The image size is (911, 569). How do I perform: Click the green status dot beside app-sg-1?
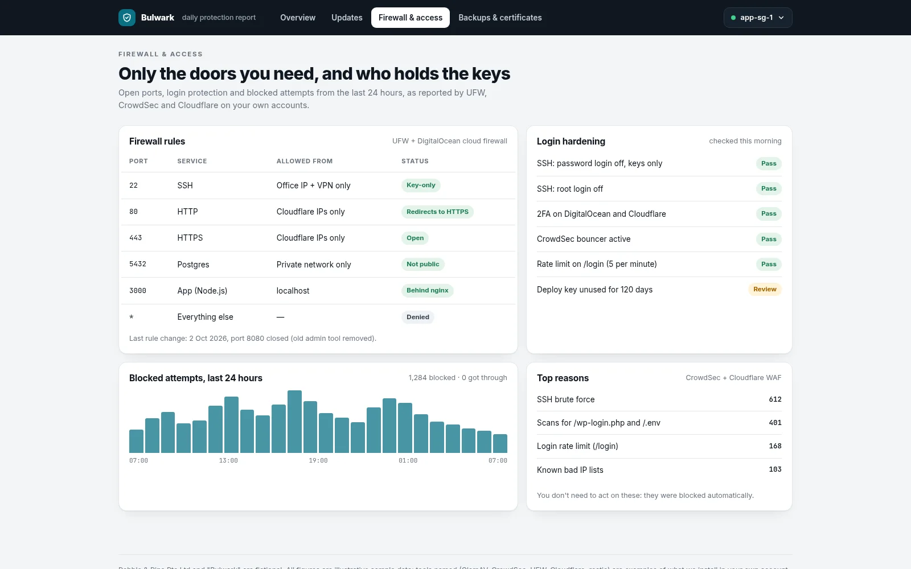coord(733,18)
